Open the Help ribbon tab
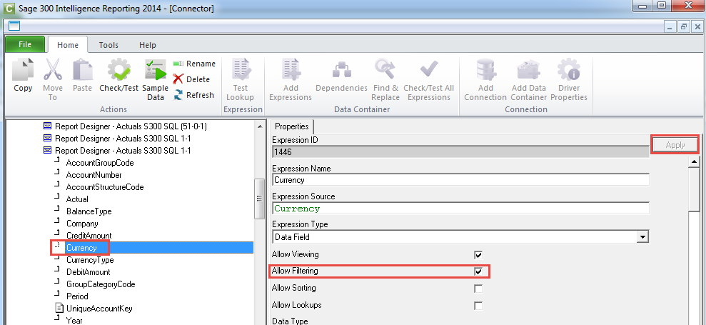Screen dimensions: 706x325 [147, 45]
